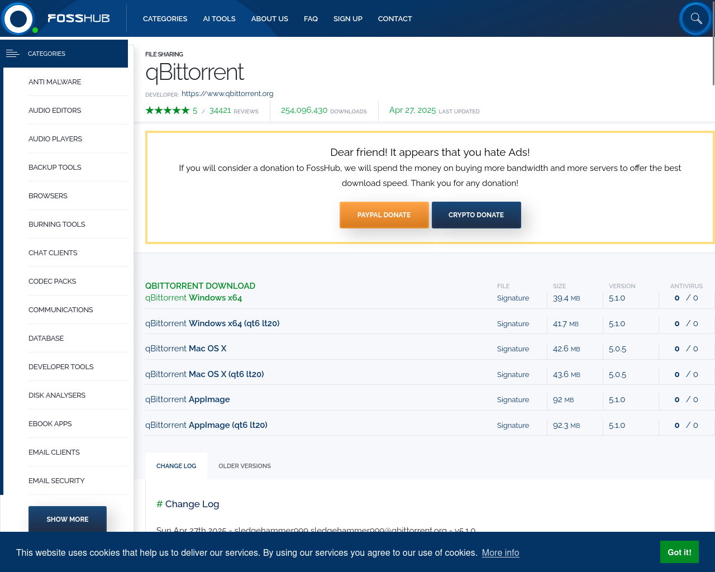Click the FILE SHARING breadcrumb
Screen dimensions: 715x572
pos(164,54)
